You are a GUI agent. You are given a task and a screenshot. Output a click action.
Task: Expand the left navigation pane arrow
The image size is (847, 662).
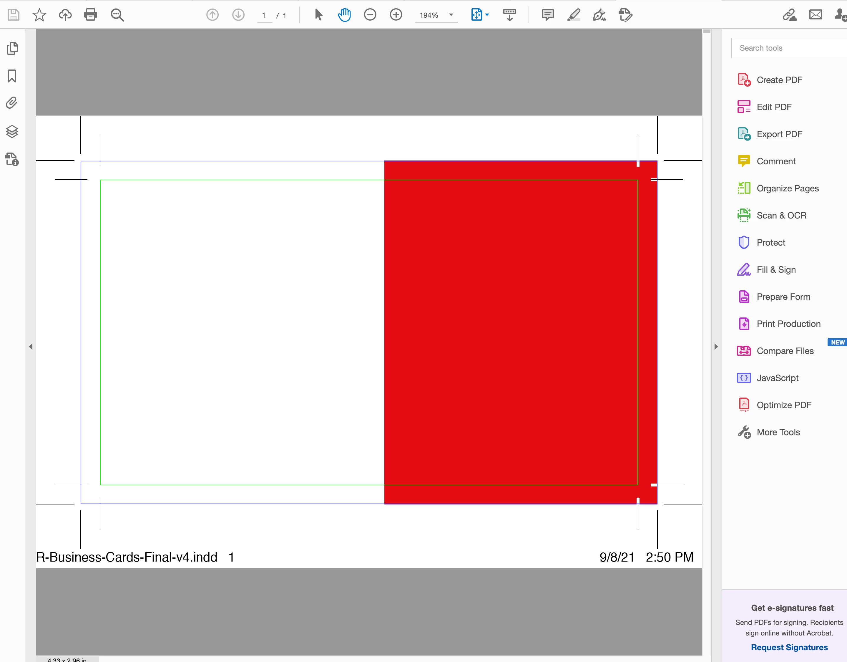point(31,347)
